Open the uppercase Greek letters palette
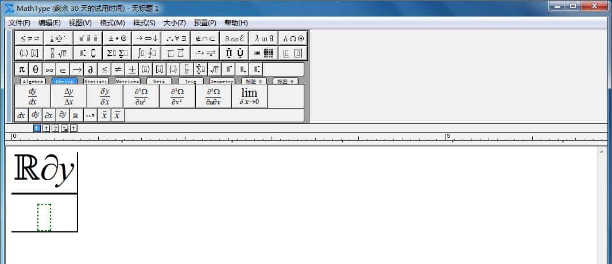The height and width of the screenshot is (264, 612). point(293,38)
